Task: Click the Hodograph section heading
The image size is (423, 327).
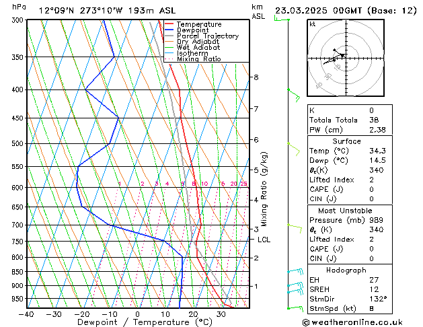Action: [x=346, y=270]
